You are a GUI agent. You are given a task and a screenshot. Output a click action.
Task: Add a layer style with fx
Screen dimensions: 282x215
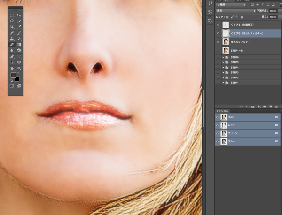247,107
